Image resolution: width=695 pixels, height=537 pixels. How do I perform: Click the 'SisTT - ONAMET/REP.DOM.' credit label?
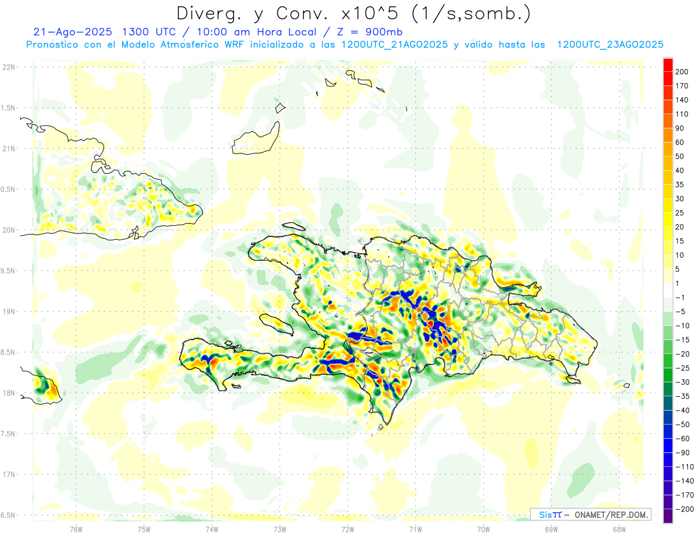point(590,515)
